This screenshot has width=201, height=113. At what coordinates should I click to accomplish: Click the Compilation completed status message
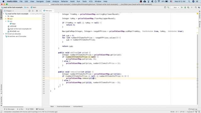pos(31,112)
